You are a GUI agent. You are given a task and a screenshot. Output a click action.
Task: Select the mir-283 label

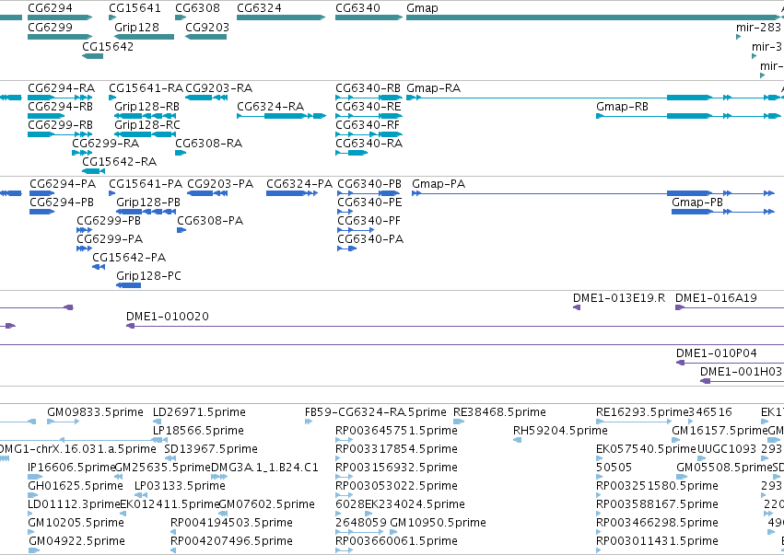tap(758, 27)
